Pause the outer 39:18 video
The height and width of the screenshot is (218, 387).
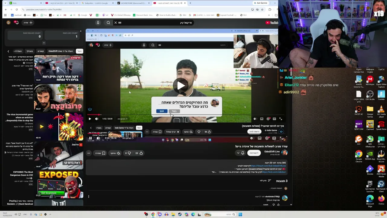tap(90, 138)
